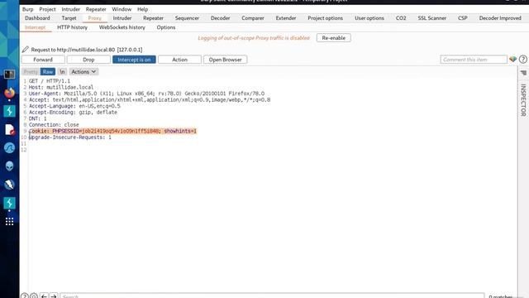Select the Intercept sub-tab

pyautogui.click(x=35, y=27)
